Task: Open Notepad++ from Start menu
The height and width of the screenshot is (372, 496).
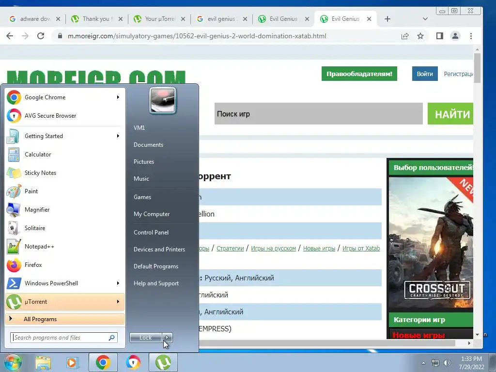Action: pyautogui.click(x=65, y=247)
